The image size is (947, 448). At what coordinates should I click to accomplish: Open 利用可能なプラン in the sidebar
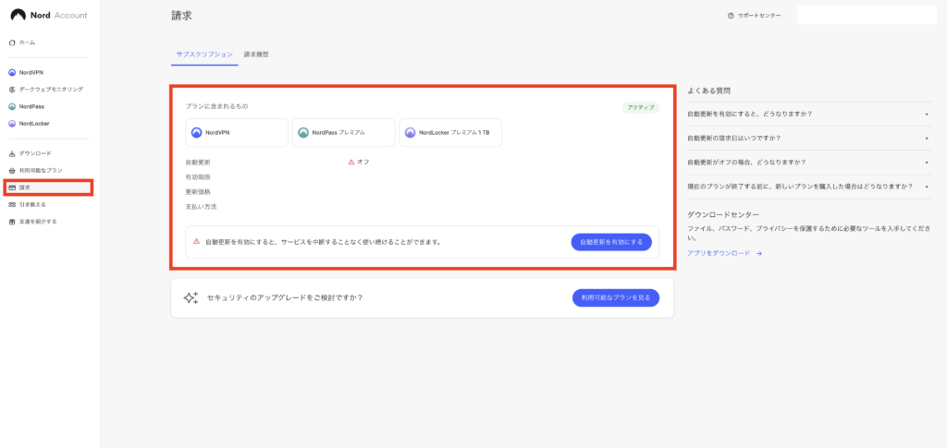41,171
